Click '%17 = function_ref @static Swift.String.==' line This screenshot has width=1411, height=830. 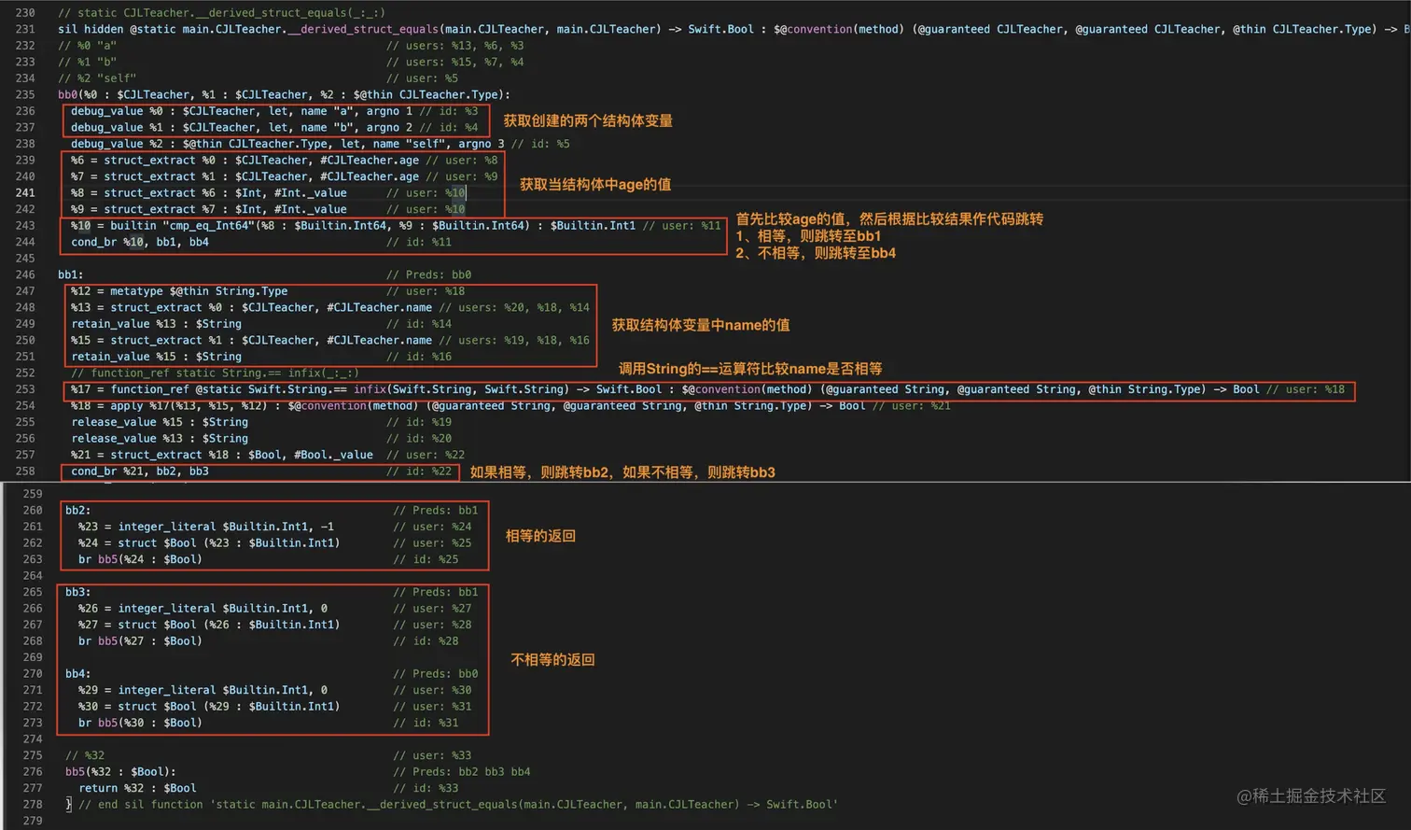tap(708, 389)
